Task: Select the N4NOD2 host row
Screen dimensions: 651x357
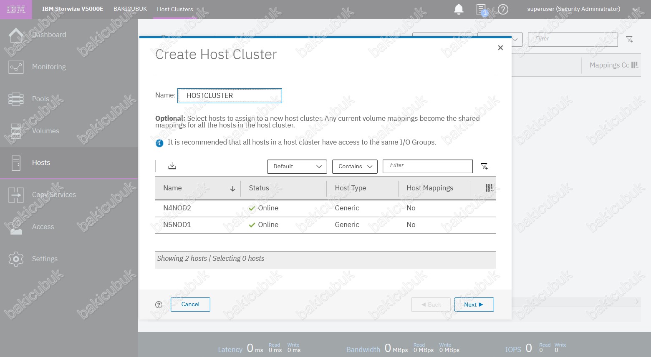Action: (x=325, y=208)
